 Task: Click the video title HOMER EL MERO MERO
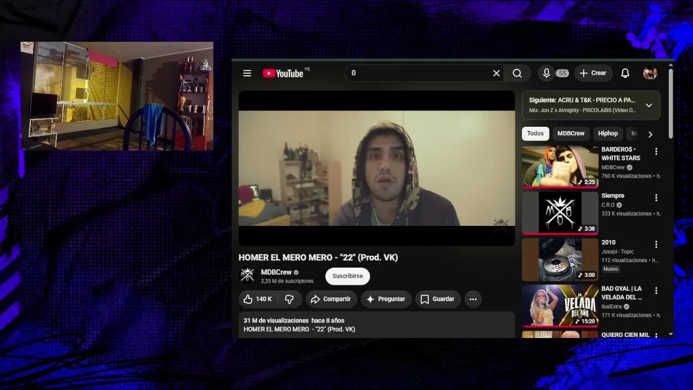318,258
